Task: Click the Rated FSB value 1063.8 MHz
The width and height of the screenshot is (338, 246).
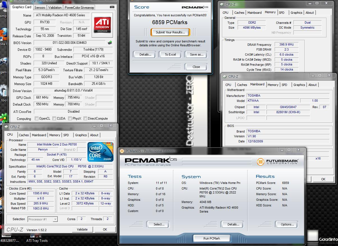Action: [41, 208]
